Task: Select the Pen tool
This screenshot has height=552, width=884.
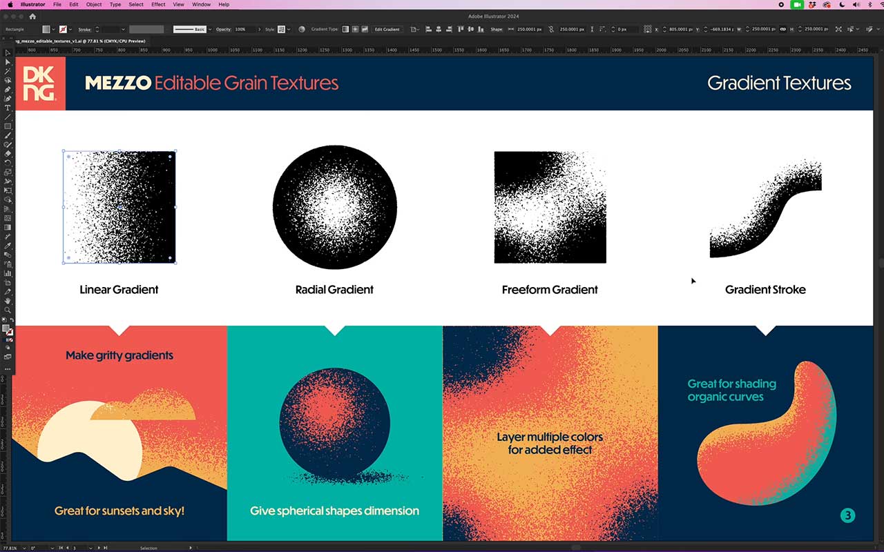Action: click(8, 90)
